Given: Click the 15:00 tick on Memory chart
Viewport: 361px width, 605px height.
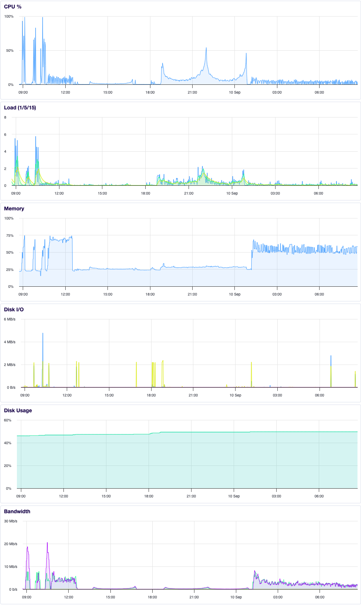Looking at the screenshot, I should [108, 294].
